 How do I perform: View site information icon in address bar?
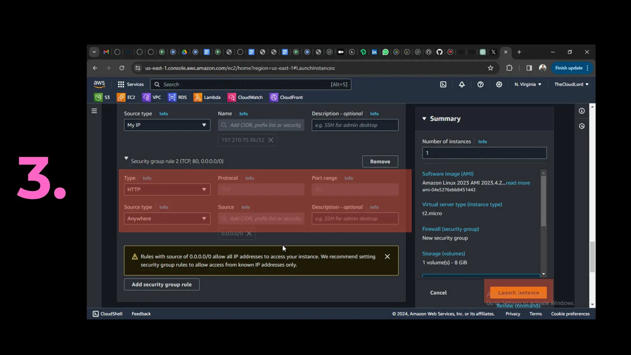click(x=138, y=68)
